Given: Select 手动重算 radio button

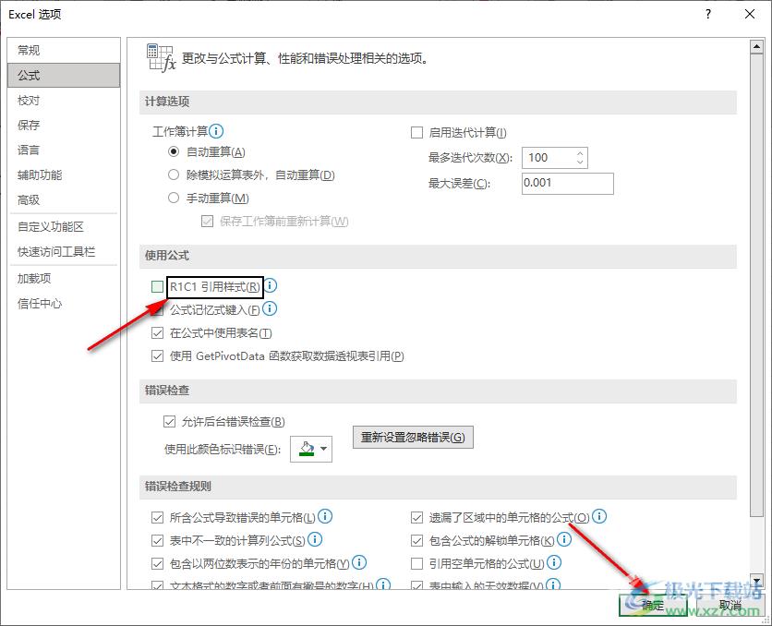Looking at the screenshot, I should point(174,198).
